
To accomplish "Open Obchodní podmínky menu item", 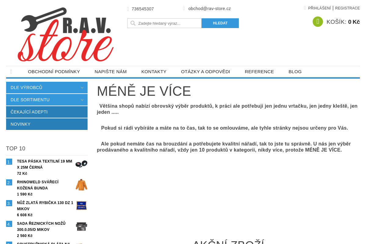I will click(x=54, y=72).
